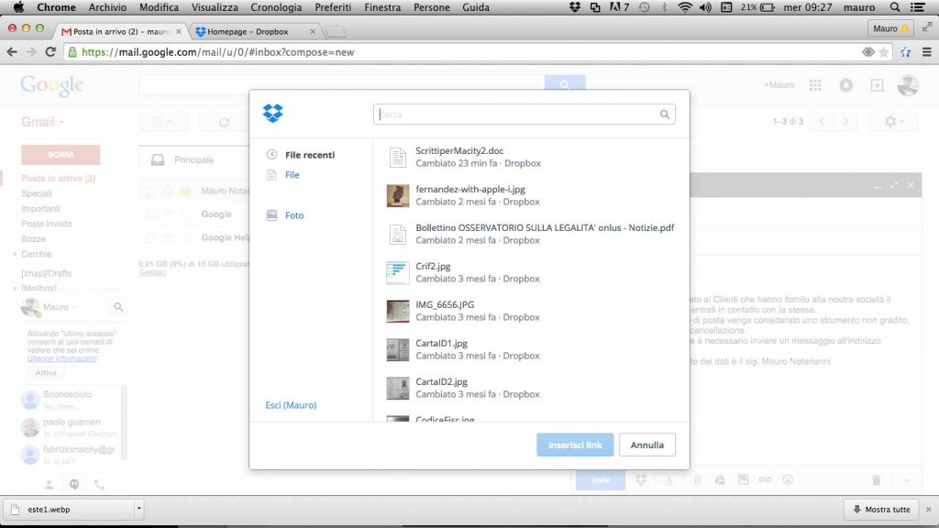
Task: Click the Wi-Fi icon in menu bar
Action: (685, 7)
